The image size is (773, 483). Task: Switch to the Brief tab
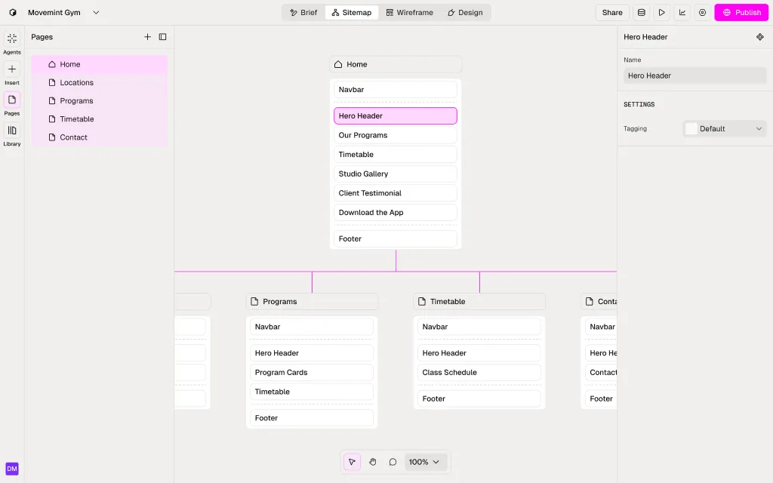(303, 12)
